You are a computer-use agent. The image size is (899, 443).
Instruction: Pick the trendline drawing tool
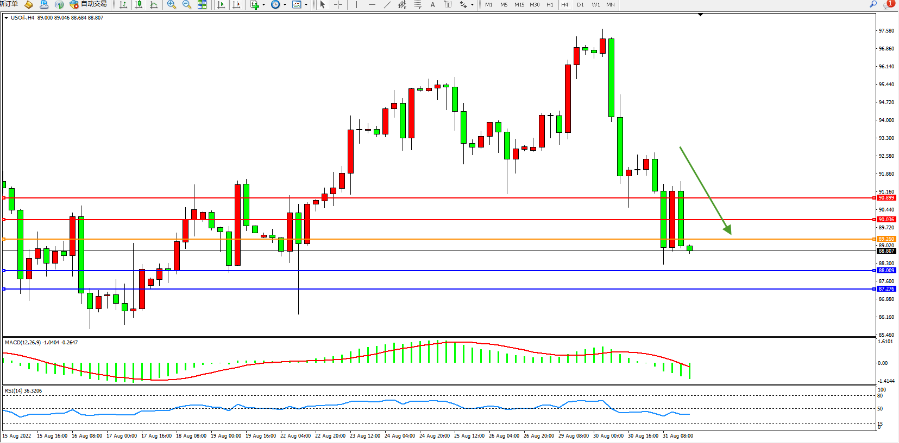click(x=387, y=5)
